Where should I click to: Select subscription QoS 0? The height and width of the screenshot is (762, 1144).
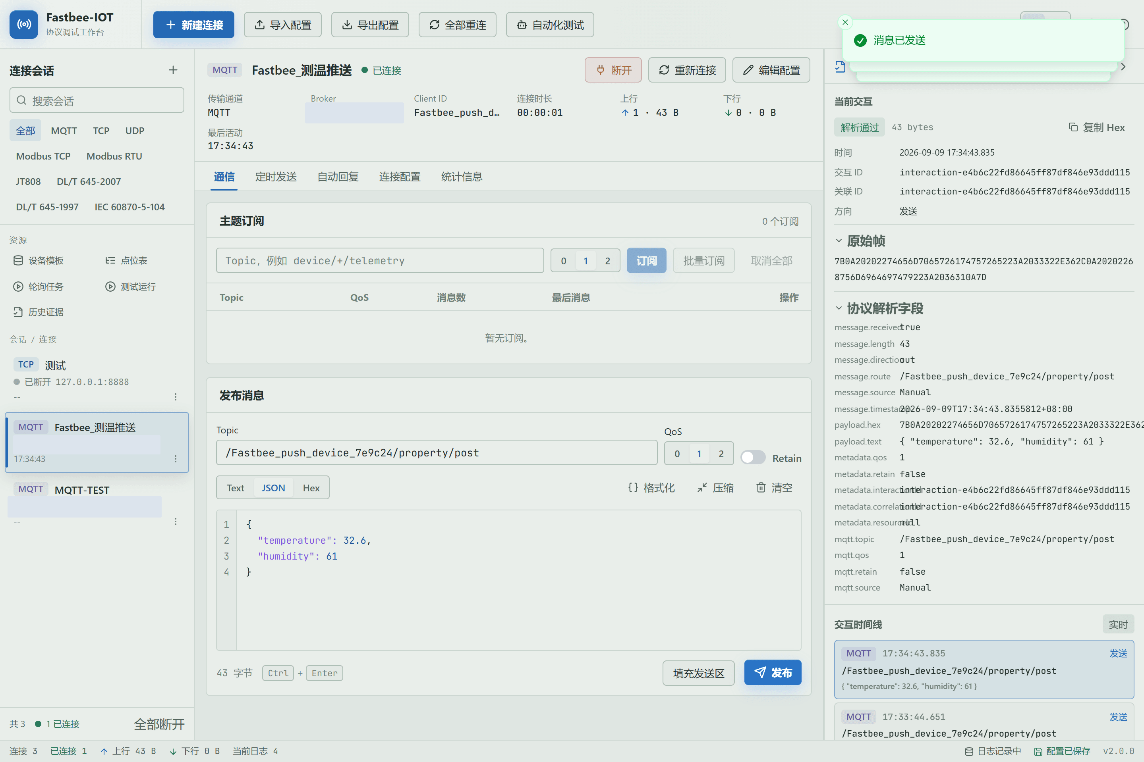[564, 261]
